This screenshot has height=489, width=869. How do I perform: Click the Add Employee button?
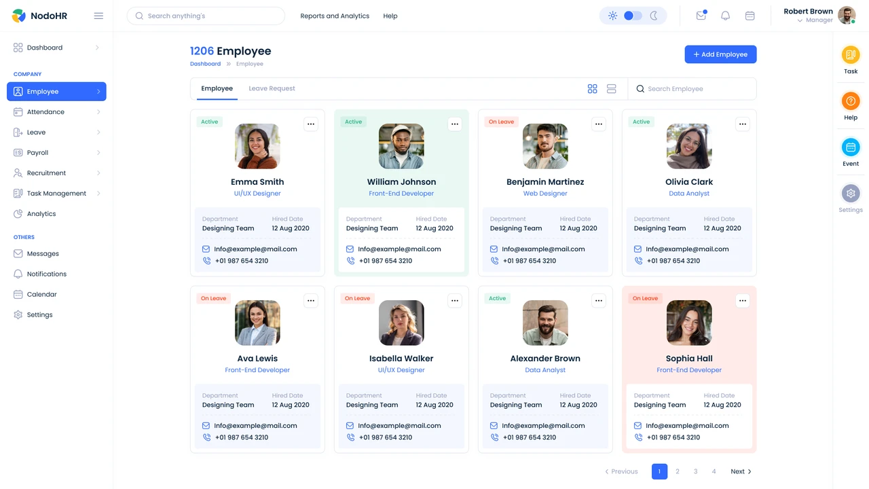[720, 54]
